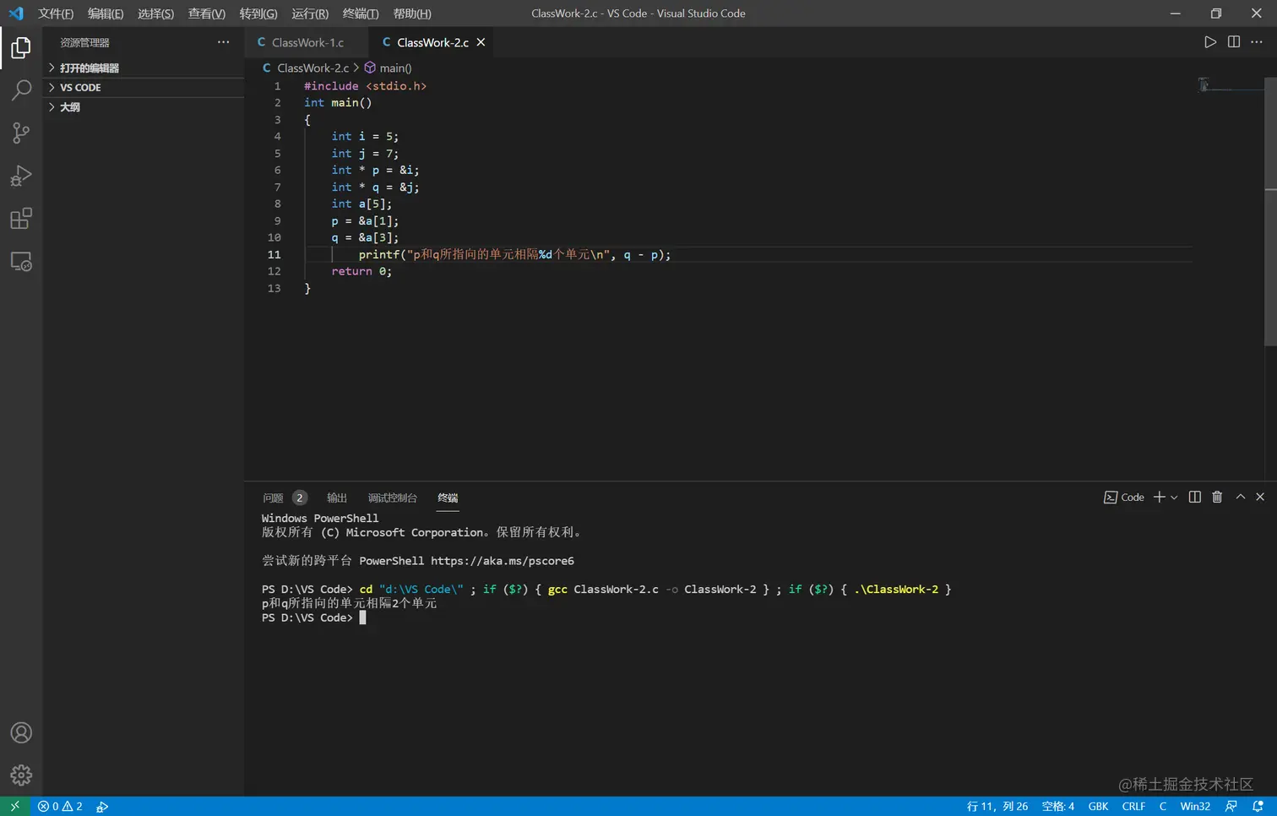1277x816 pixels.
Task: Open the Accounts menu icon
Action: point(21,732)
